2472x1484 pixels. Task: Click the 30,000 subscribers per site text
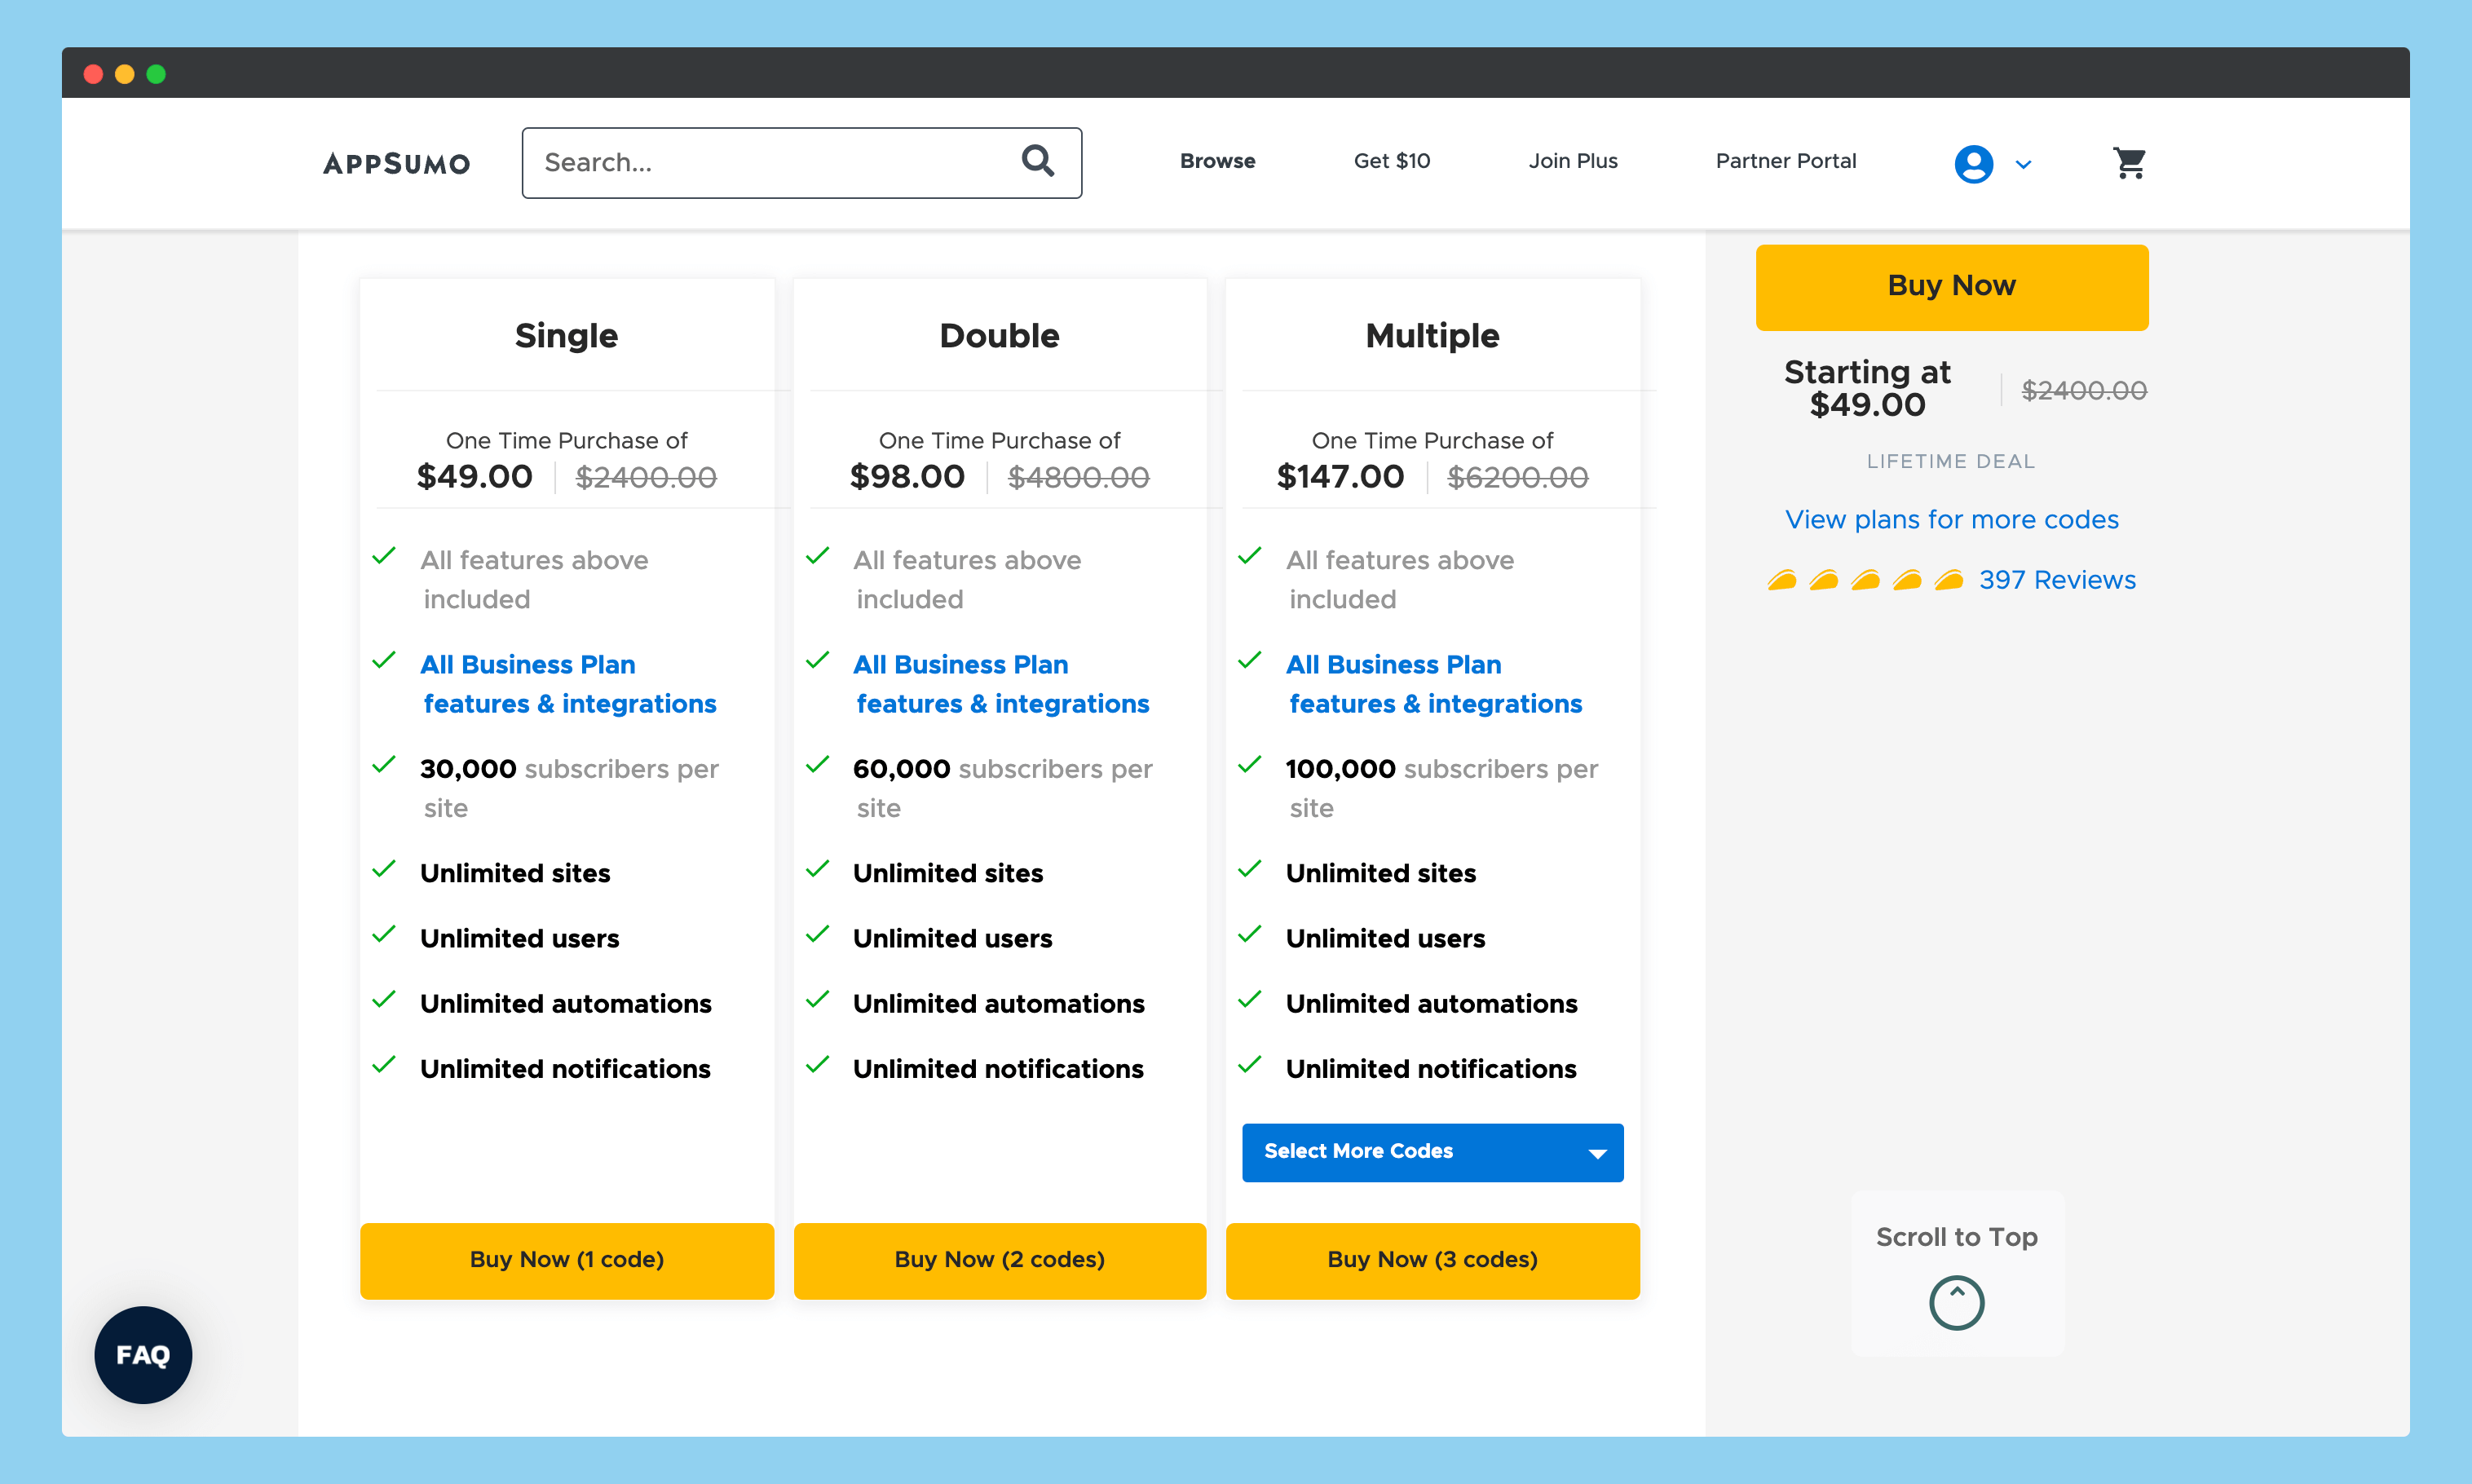pyautogui.click(x=569, y=788)
